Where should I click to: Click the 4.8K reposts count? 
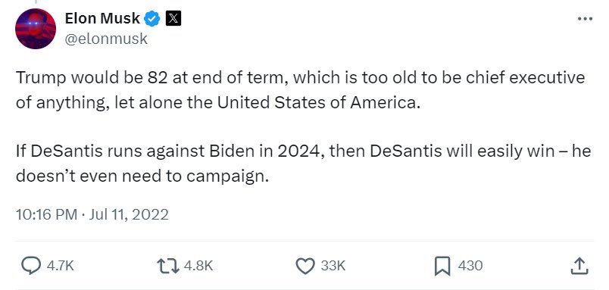tap(198, 266)
